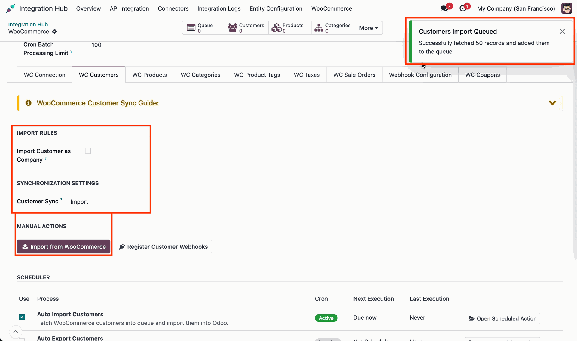Click Register Customer Webhooks button
Viewport: 577px width, 341px height.
[x=163, y=247]
